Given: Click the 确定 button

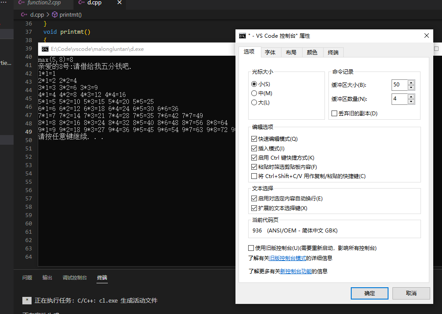Looking at the screenshot, I should (370, 293).
